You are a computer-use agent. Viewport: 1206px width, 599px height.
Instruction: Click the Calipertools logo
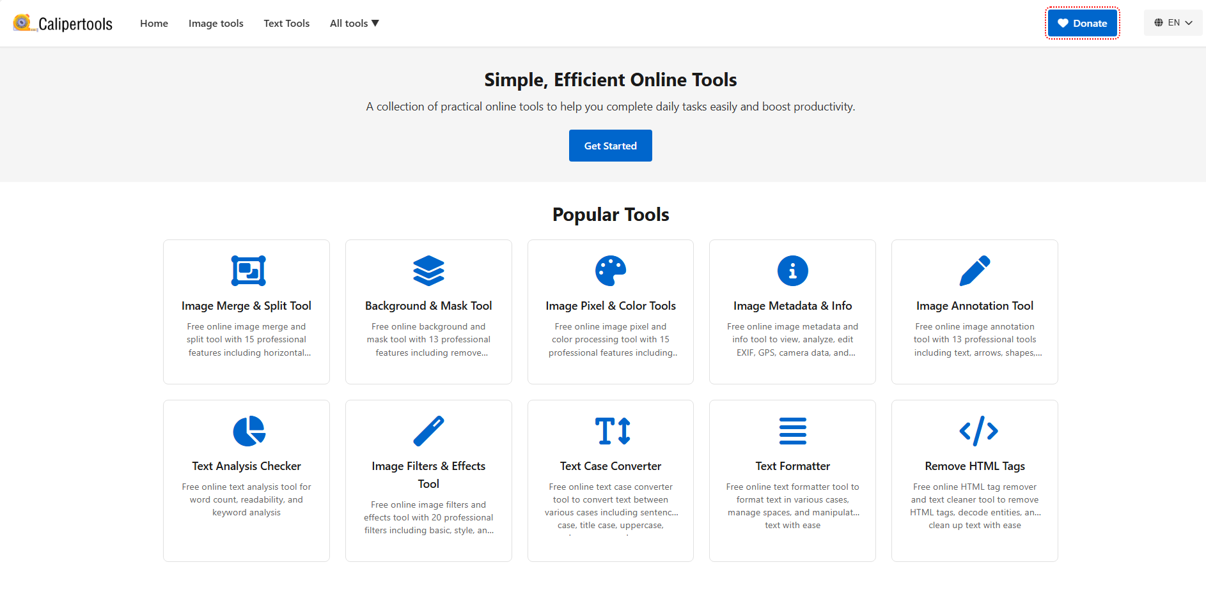[x=62, y=23]
